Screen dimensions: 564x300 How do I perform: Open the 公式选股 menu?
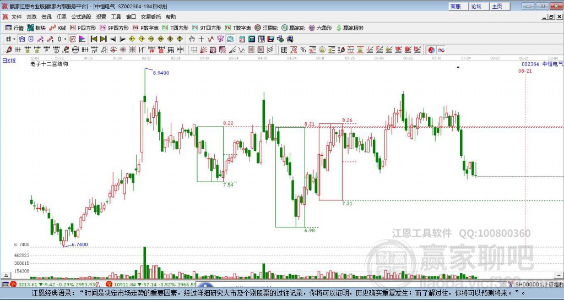(82, 17)
